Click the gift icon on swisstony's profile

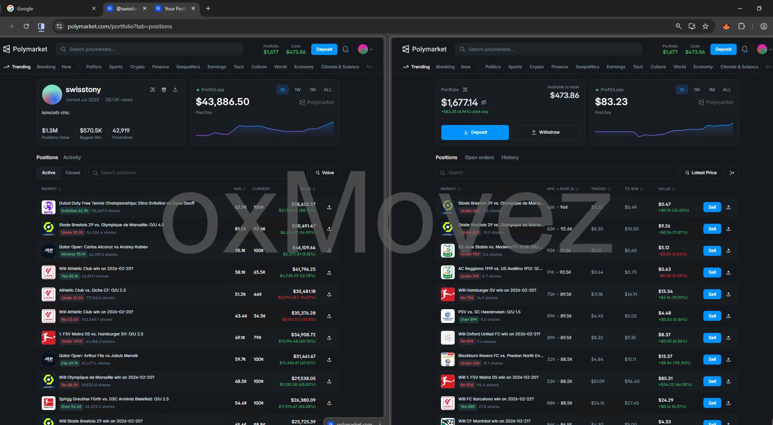[164, 90]
